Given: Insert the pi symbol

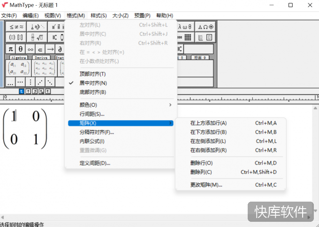Looking at the screenshot, I should (x=11, y=49).
